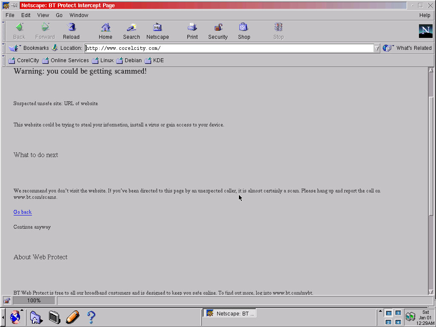Open the Debian bookmark button
This screenshot has width=436, height=327.
(129, 60)
